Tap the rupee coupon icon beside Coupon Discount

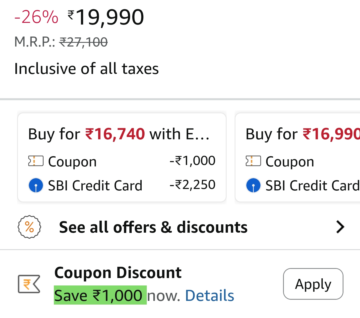pyautogui.click(x=29, y=284)
